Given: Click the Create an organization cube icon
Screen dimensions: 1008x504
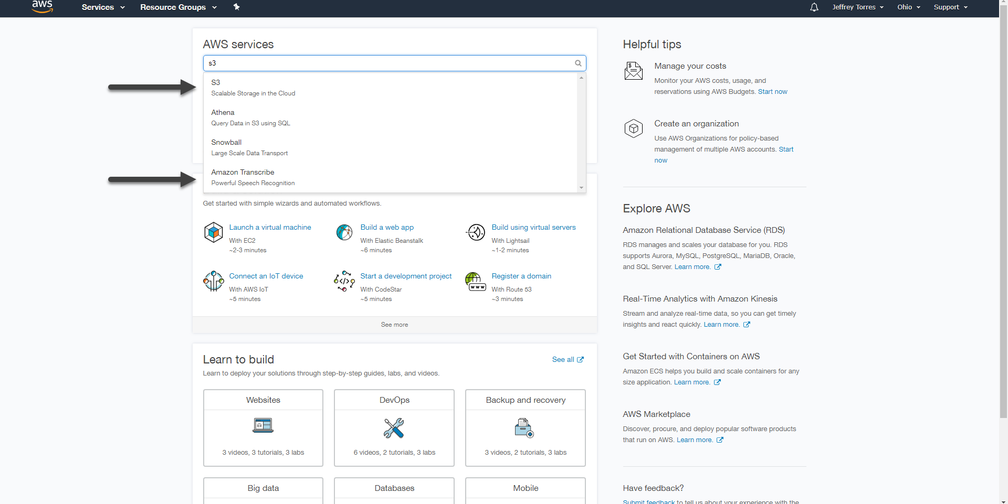Looking at the screenshot, I should click(634, 128).
